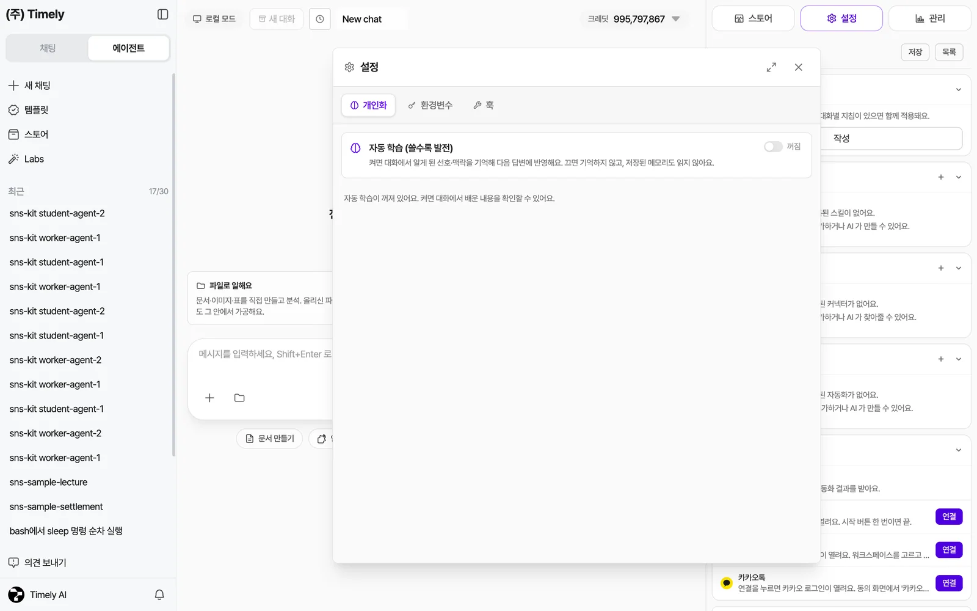Screen dimensions: 977x611
Task: Click the 저장 button
Action: click(x=915, y=52)
